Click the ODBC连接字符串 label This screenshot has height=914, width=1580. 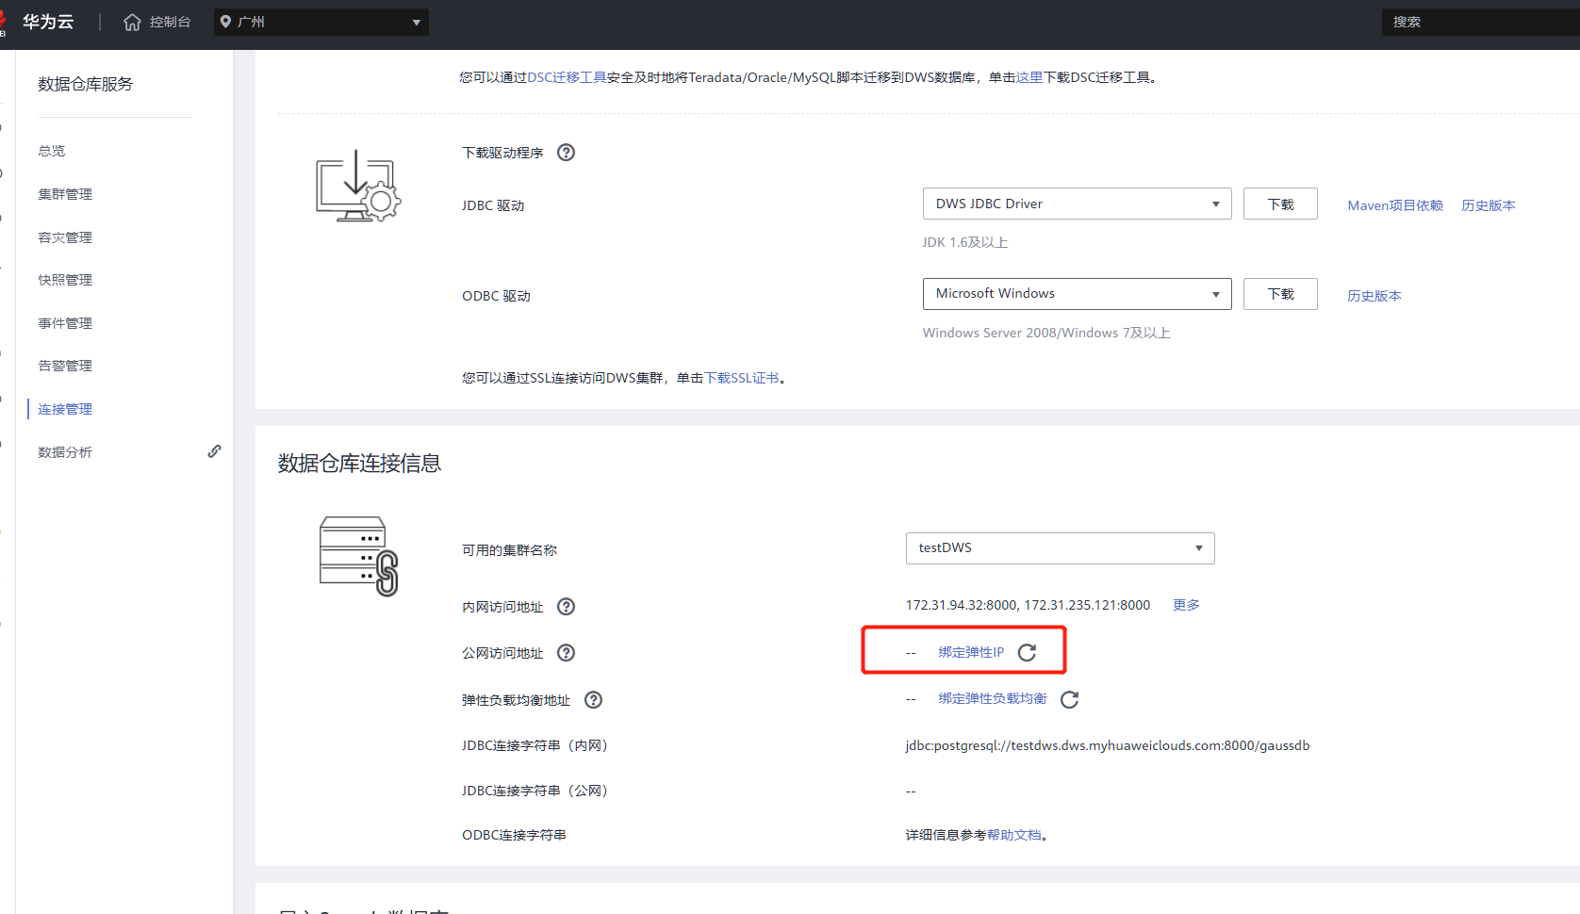[514, 835]
